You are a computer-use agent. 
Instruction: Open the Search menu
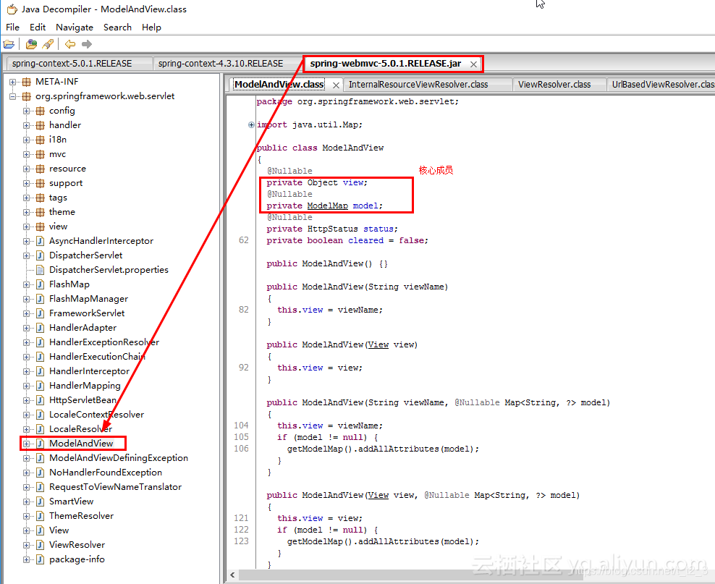[x=117, y=27]
